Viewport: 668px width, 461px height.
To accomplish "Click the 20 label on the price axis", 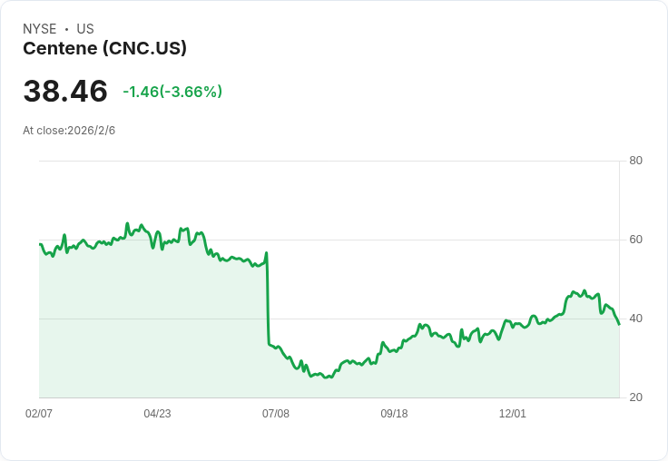I will pos(635,397).
